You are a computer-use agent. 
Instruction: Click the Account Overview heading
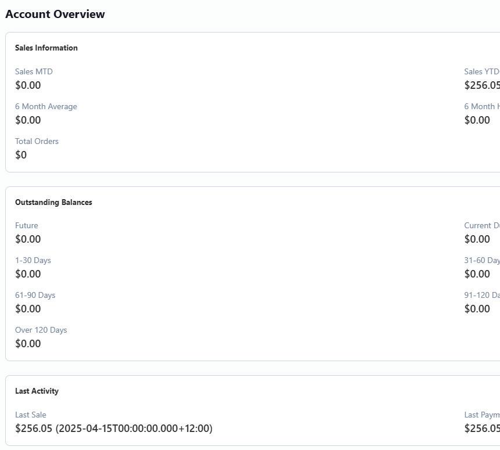tap(55, 14)
